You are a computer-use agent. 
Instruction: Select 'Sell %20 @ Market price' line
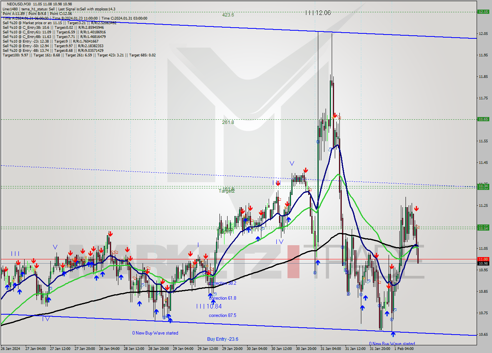tap(59, 23)
